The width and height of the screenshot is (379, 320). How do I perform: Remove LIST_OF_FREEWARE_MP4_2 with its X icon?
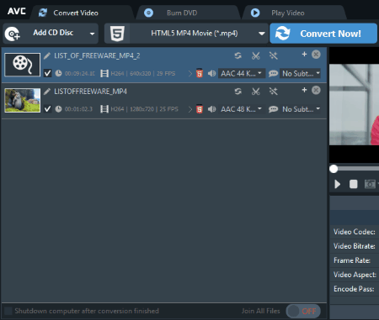click(x=316, y=55)
